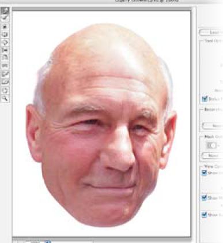This screenshot has width=223, height=243.
Task: Select the Freeze Mask tool
Action: 5,74
